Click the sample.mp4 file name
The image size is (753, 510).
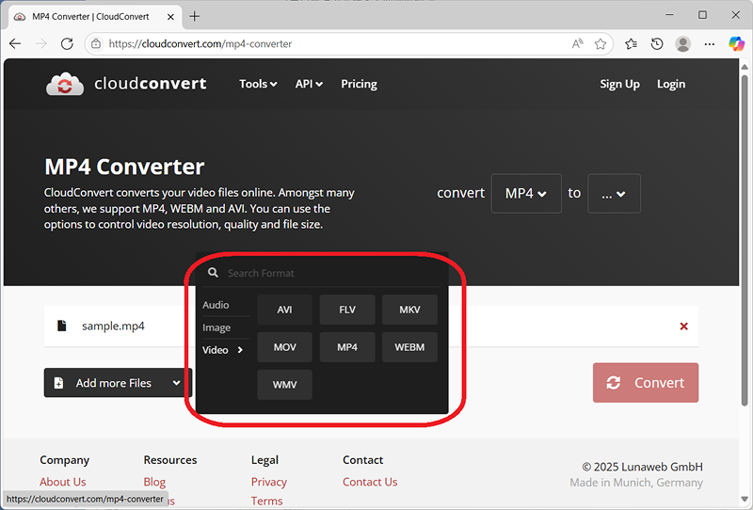pyautogui.click(x=113, y=327)
